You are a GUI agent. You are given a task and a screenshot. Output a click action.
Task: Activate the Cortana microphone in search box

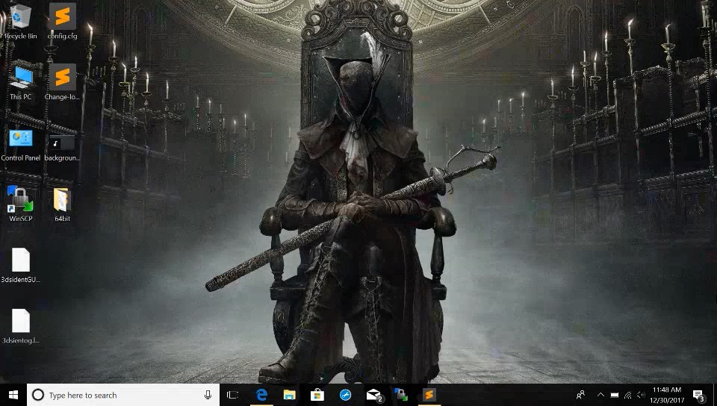pyautogui.click(x=208, y=395)
